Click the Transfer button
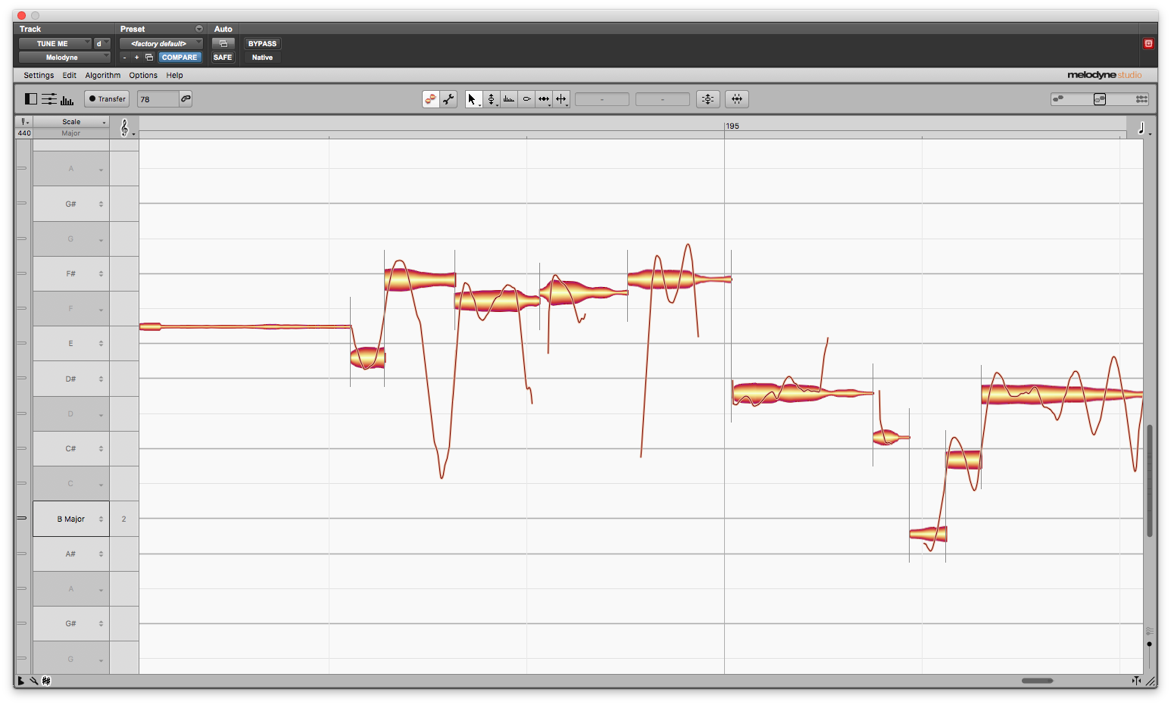This screenshot has width=1171, height=705. click(x=107, y=99)
